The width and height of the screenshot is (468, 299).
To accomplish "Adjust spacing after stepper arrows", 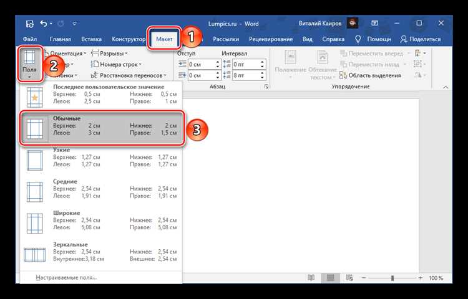I will coord(262,75).
